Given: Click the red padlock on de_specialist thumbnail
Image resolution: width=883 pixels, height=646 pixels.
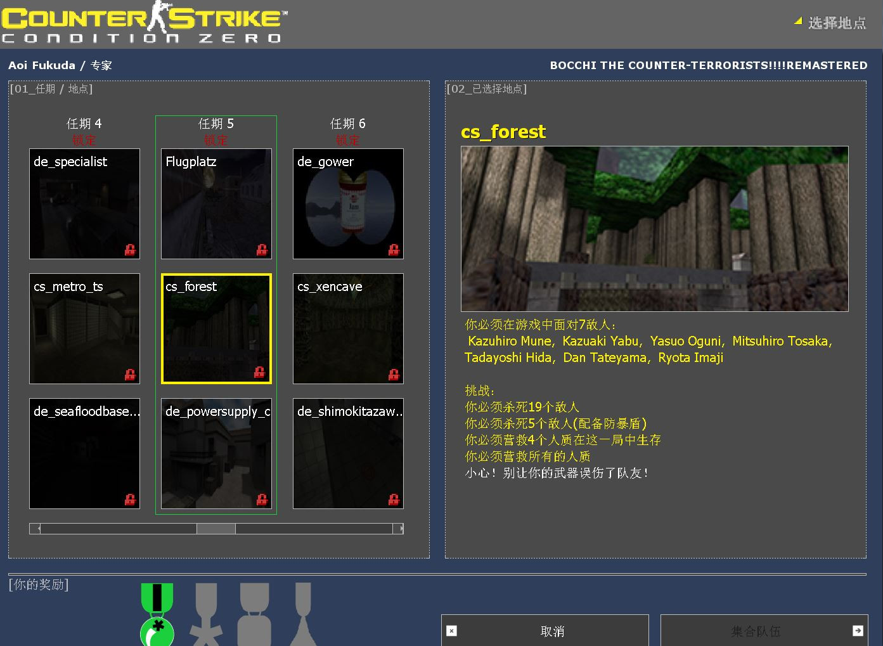Looking at the screenshot, I should tap(131, 250).
